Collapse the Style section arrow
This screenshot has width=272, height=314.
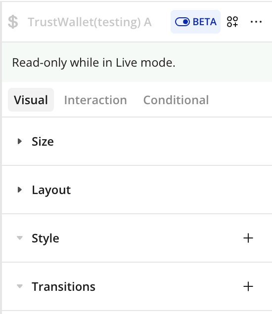[x=20, y=238]
